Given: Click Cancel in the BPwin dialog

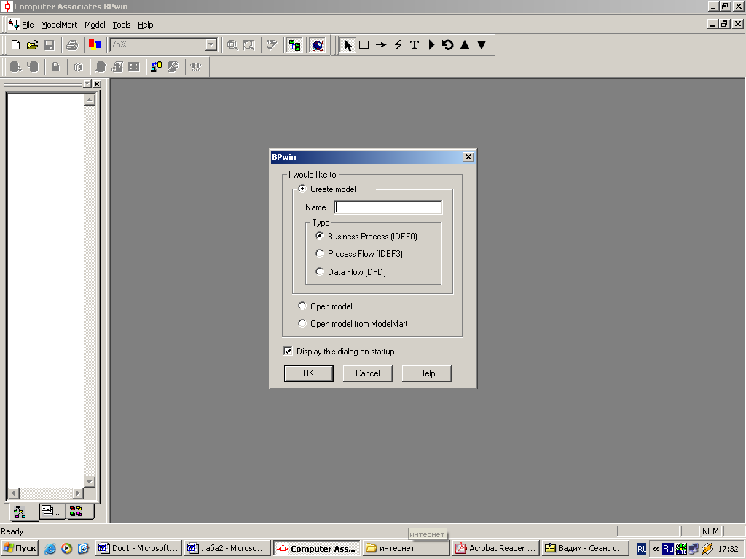Looking at the screenshot, I should click(x=368, y=373).
